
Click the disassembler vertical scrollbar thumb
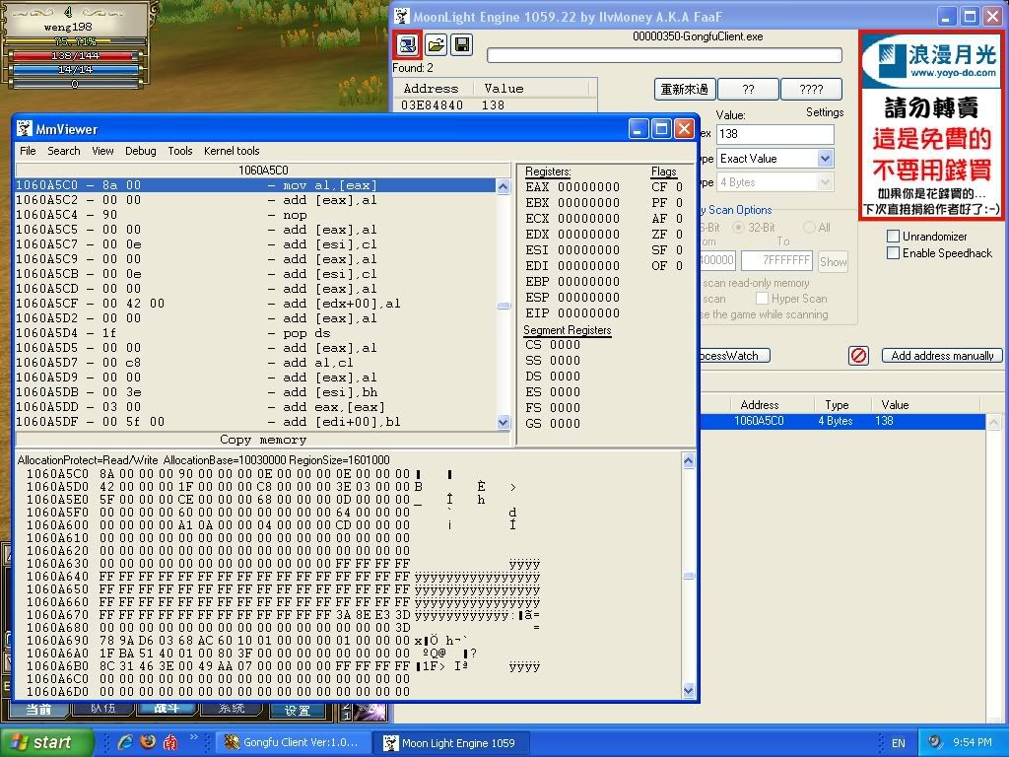click(x=504, y=307)
